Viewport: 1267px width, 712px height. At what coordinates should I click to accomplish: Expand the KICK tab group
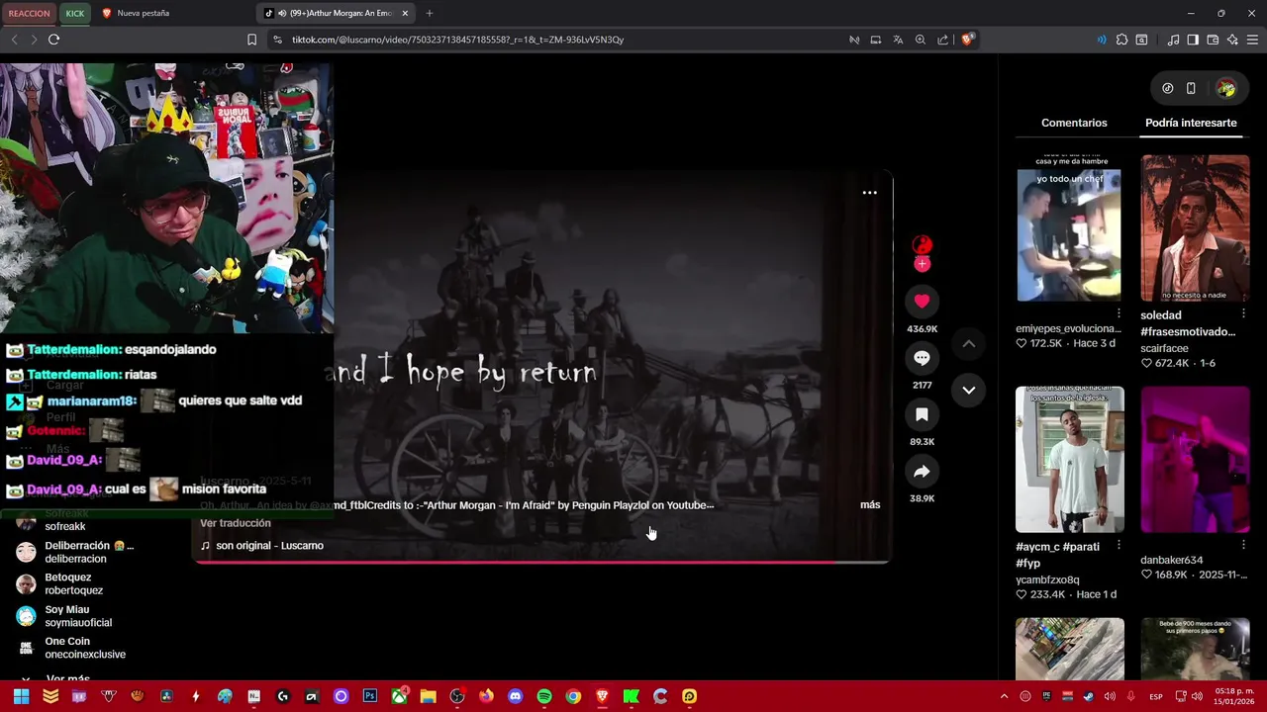75,13
